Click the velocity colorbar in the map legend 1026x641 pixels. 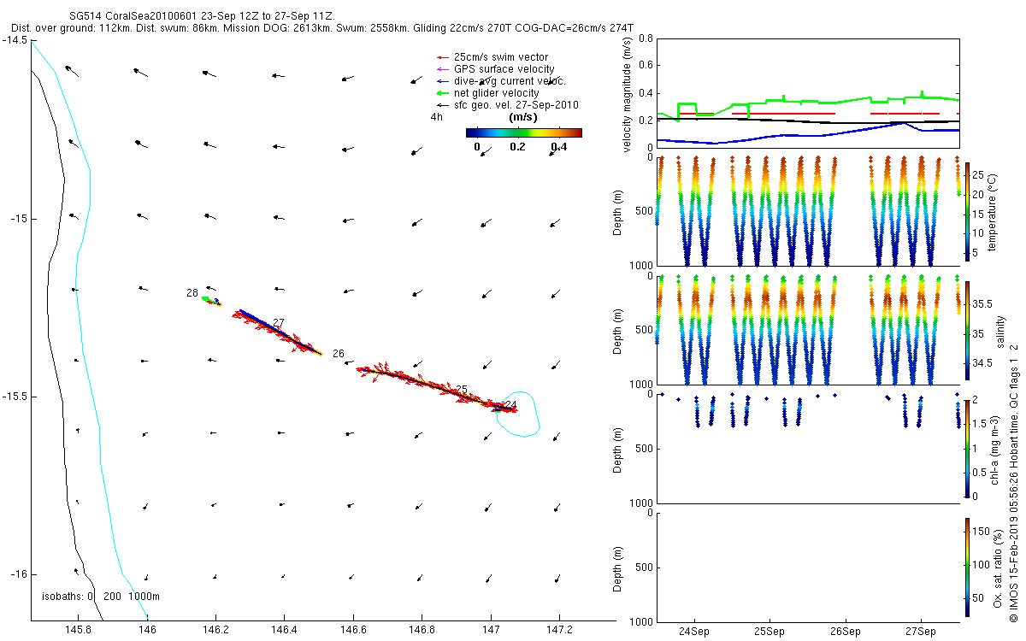[524, 132]
